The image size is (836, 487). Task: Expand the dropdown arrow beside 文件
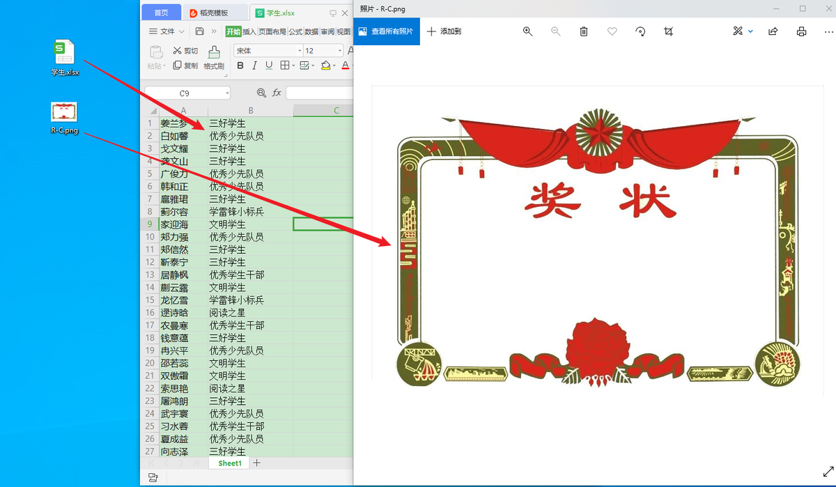tap(182, 31)
